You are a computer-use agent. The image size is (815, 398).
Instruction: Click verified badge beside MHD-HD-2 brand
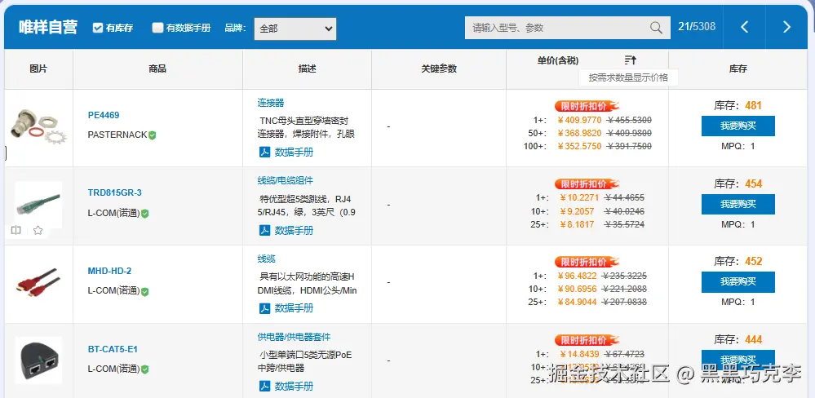(145, 291)
